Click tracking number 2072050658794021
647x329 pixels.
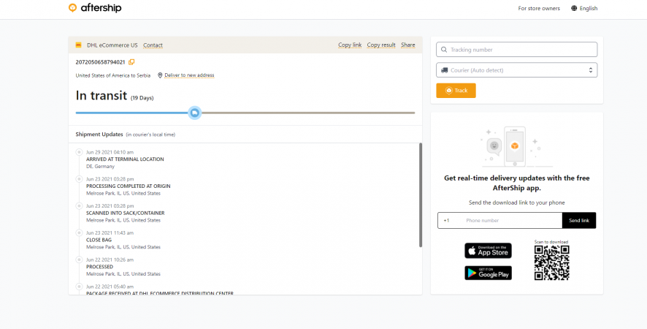(100, 62)
